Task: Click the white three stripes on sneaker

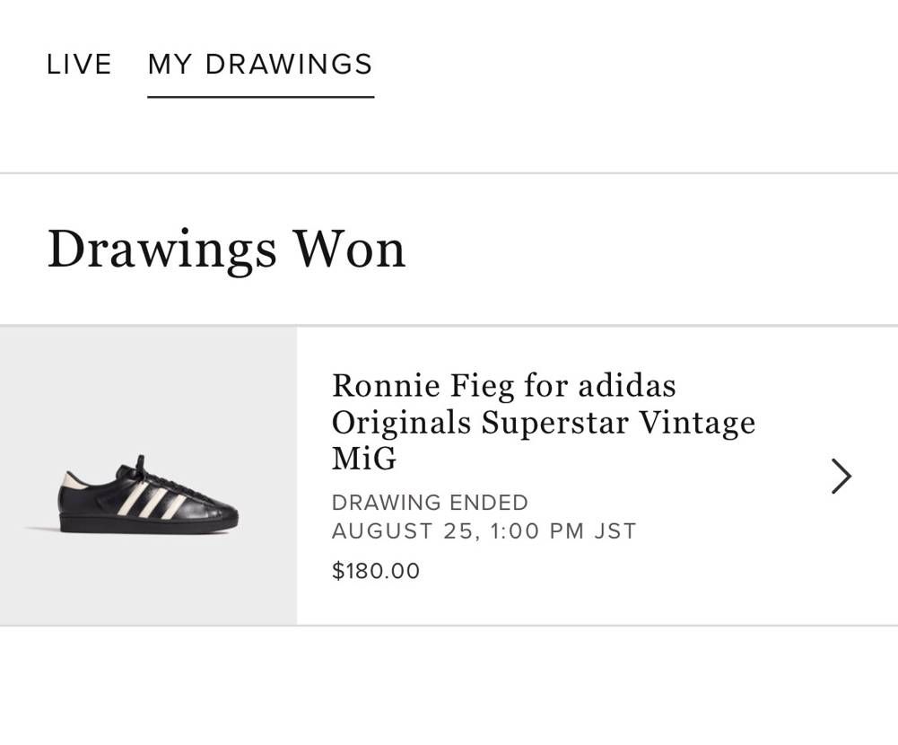Action: click(151, 498)
